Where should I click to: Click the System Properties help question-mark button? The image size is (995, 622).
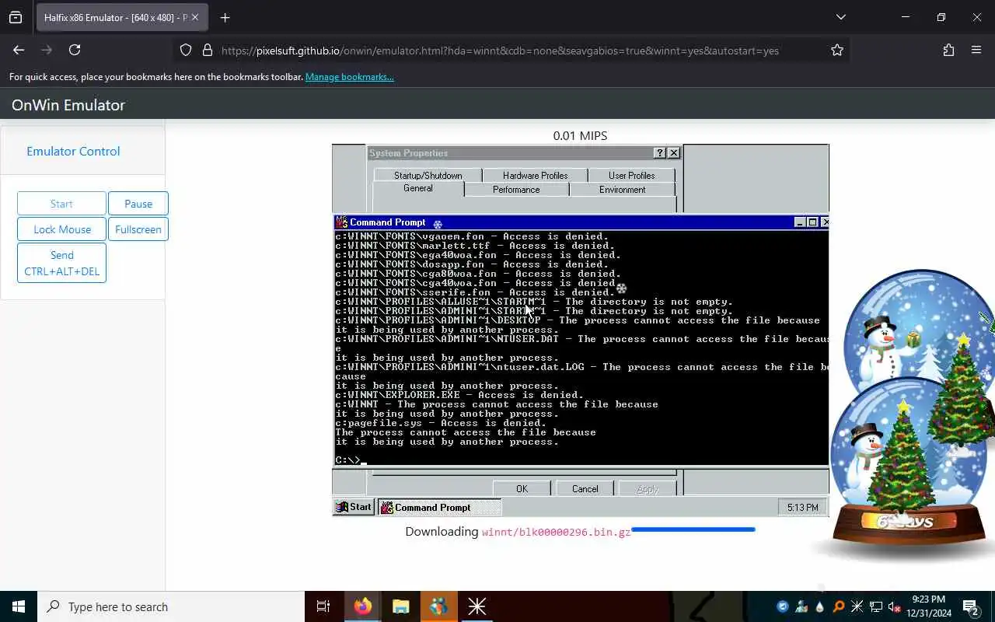(x=660, y=153)
